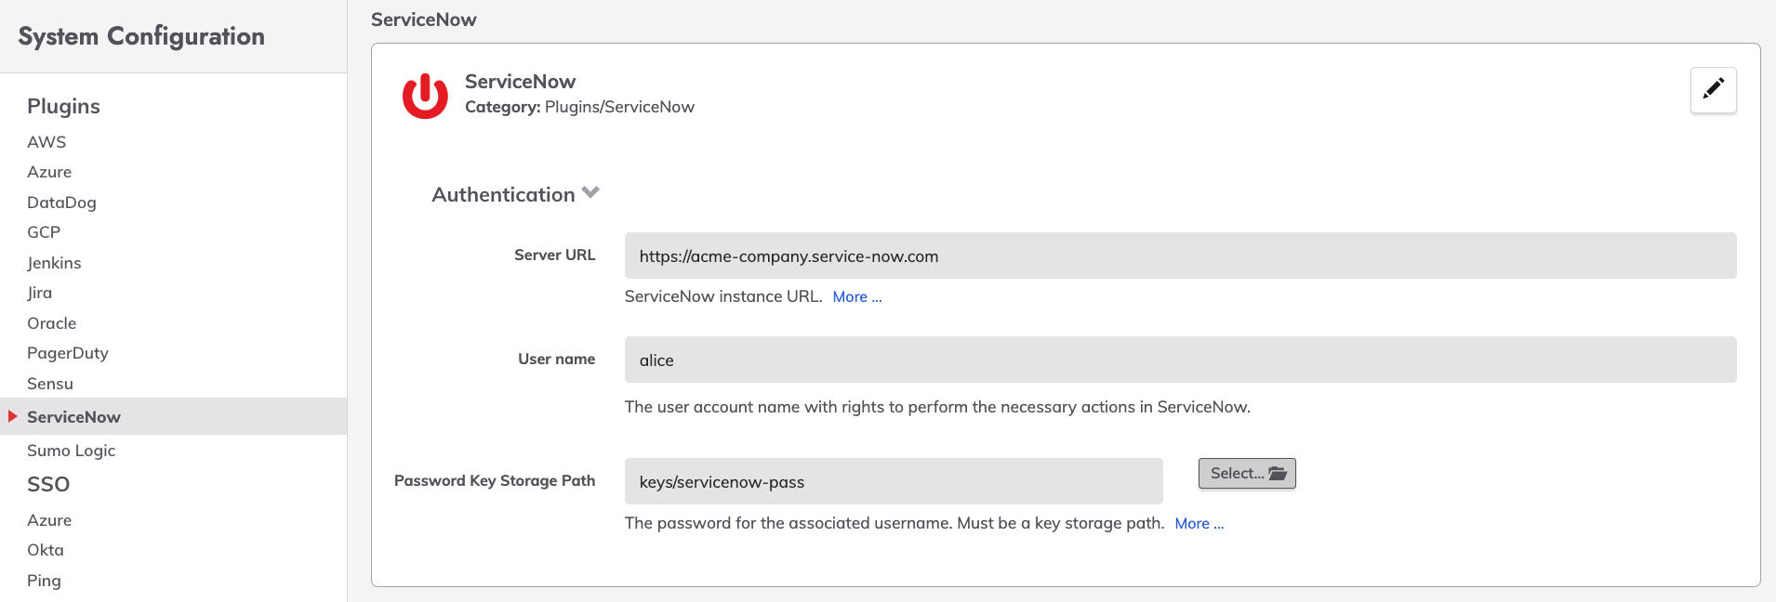Click the Password Key Storage Path field
The width and height of the screenshot is (1776, 602).
coord(894,481)
